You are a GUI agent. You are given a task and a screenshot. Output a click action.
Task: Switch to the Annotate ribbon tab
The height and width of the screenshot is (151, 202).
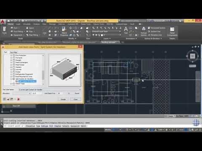pyautogui.click(x=27, y=24)
